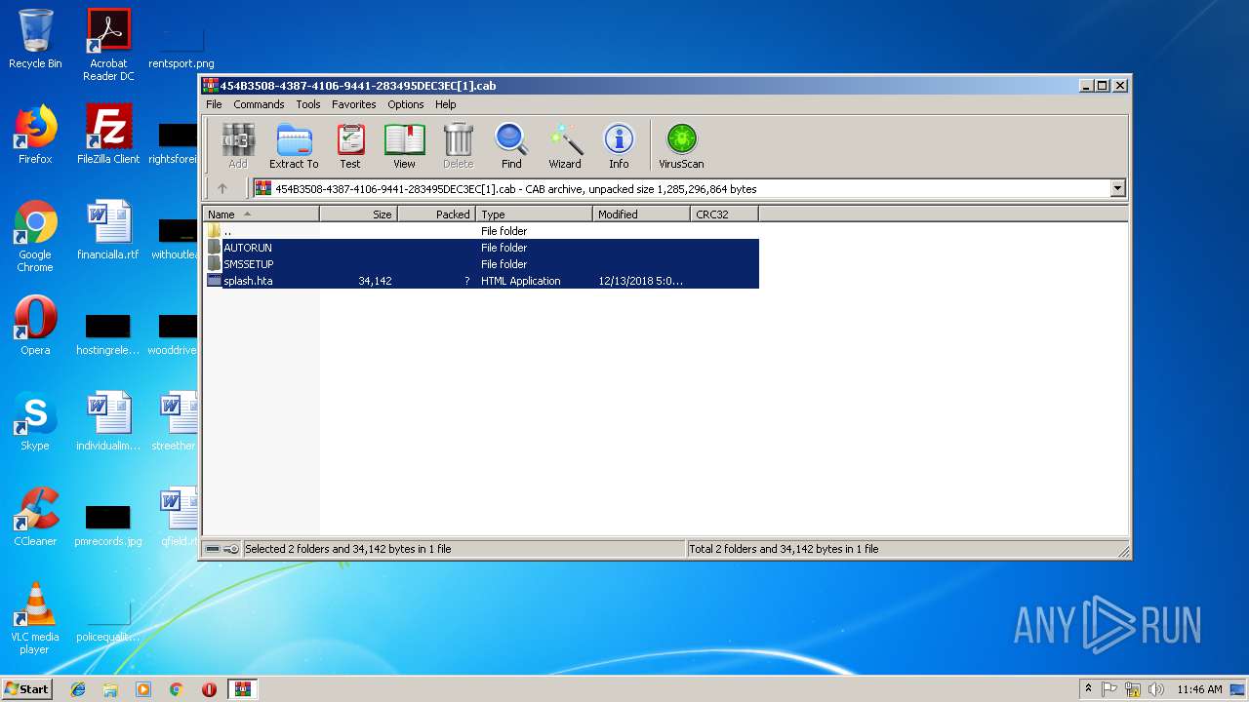Image resolution: width=1249 pixels, height=702 pixels.
Task: Click the Add toolbar icon
Action: (238, 146)
